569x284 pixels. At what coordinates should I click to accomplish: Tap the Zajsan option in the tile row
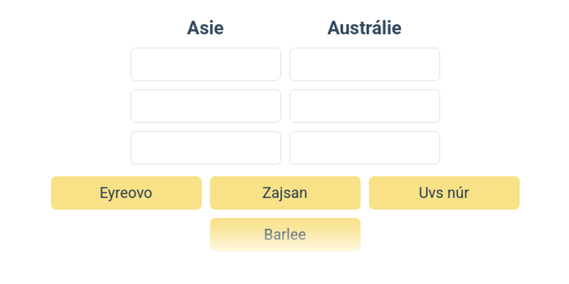[284, 193]
